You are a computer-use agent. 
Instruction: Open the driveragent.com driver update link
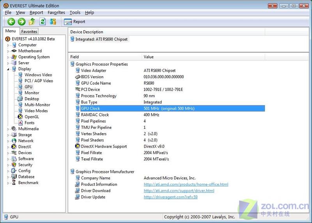pyautogui.click(x=170, y=197)
